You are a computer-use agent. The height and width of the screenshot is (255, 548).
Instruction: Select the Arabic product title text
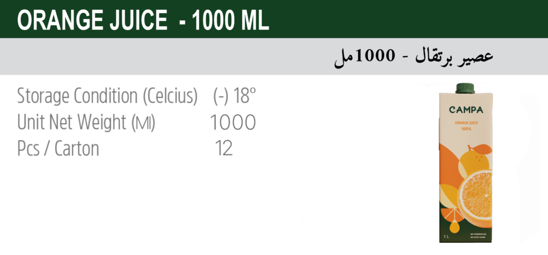click(x=414, y=58)
